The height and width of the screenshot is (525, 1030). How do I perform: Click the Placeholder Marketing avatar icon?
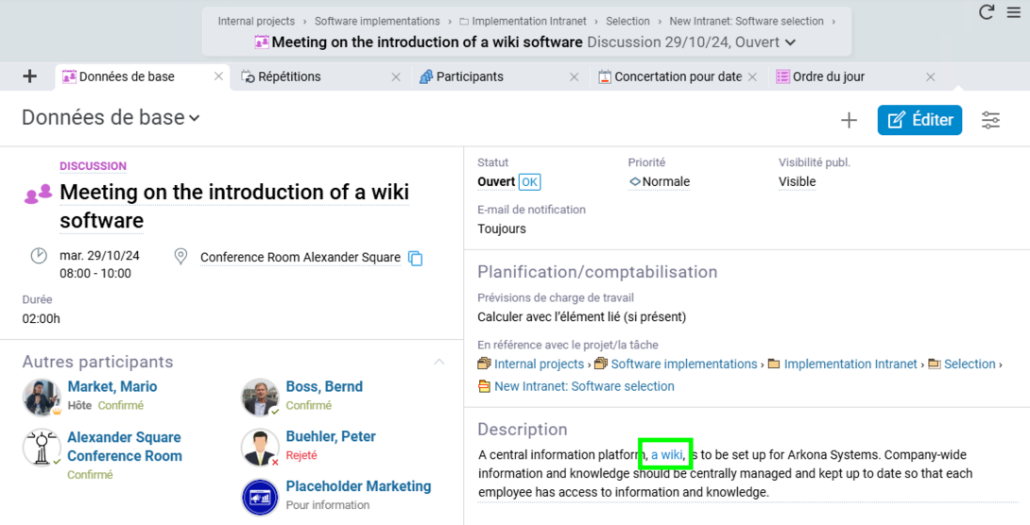(260, 498)
